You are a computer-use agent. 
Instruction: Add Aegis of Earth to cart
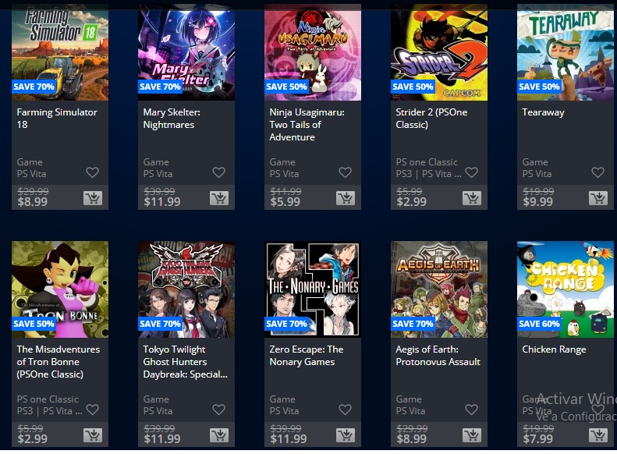click(x=472, y=435)
